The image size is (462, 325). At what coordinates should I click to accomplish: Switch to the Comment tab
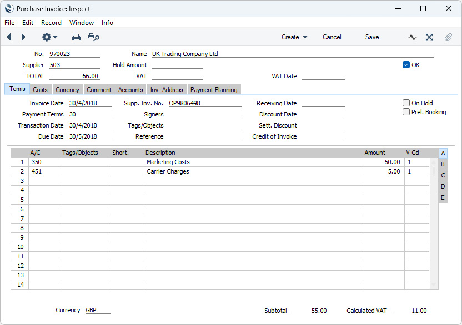[x=99, y=89]
